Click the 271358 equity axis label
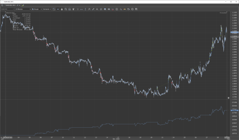This screenshot has height=140, width=239. coord(235,102)
